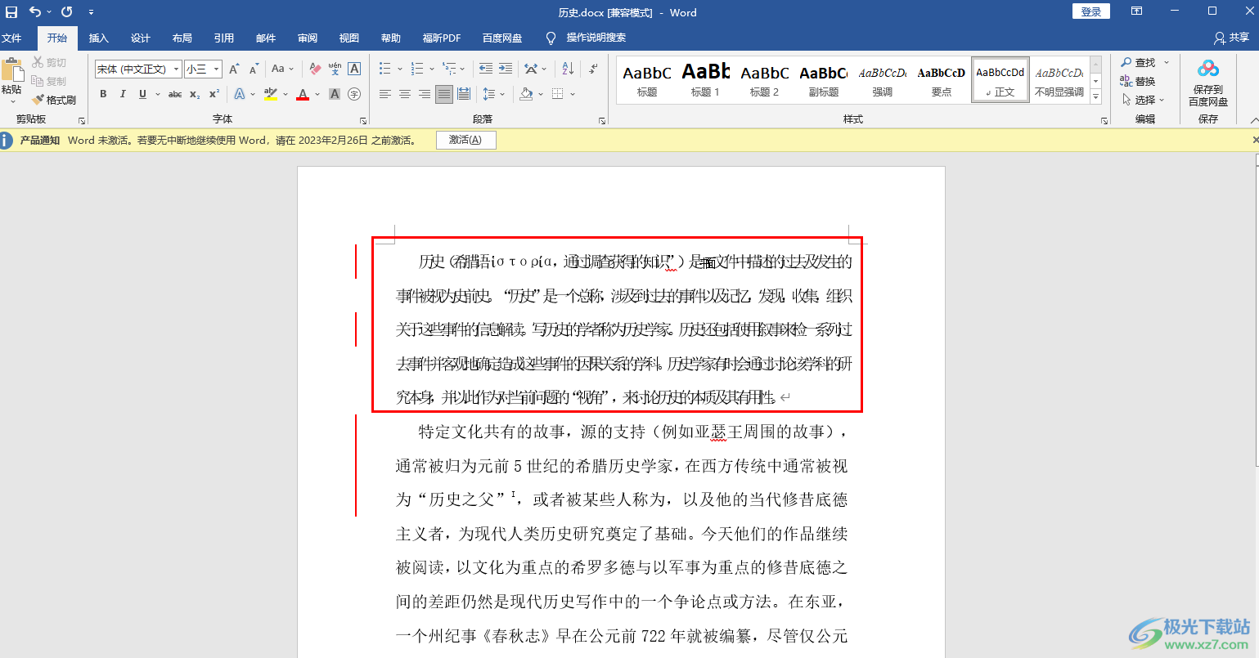This screenshot has height=658, width=1259.
Task: Expand the styles gallery more arrow
Action: point(1095,97)
